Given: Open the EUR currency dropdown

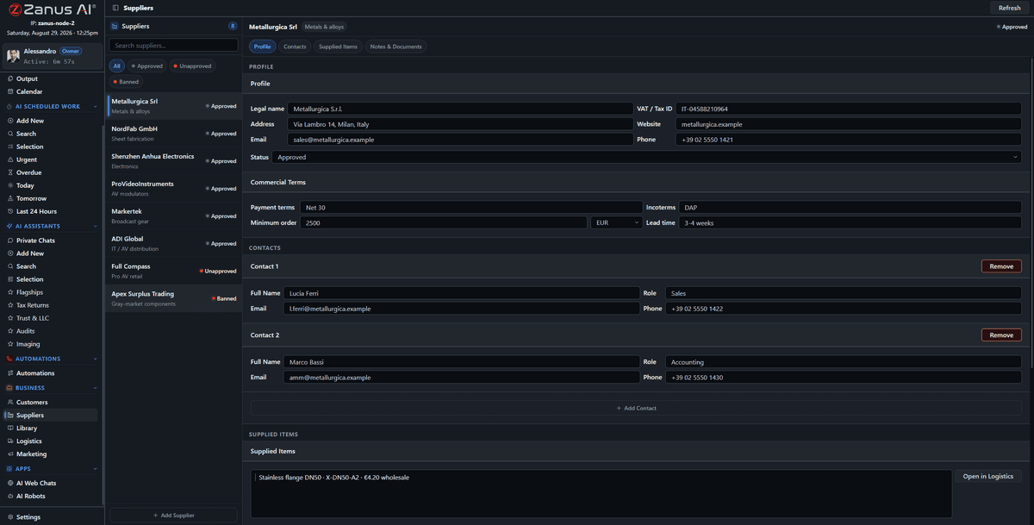Looking at the screenshot, I should (x=616, y=222).
